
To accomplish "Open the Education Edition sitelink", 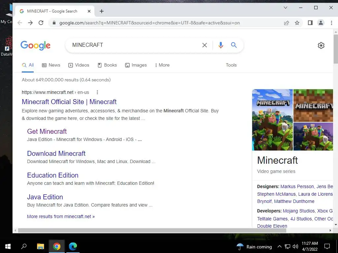I will tap(52, 175).
